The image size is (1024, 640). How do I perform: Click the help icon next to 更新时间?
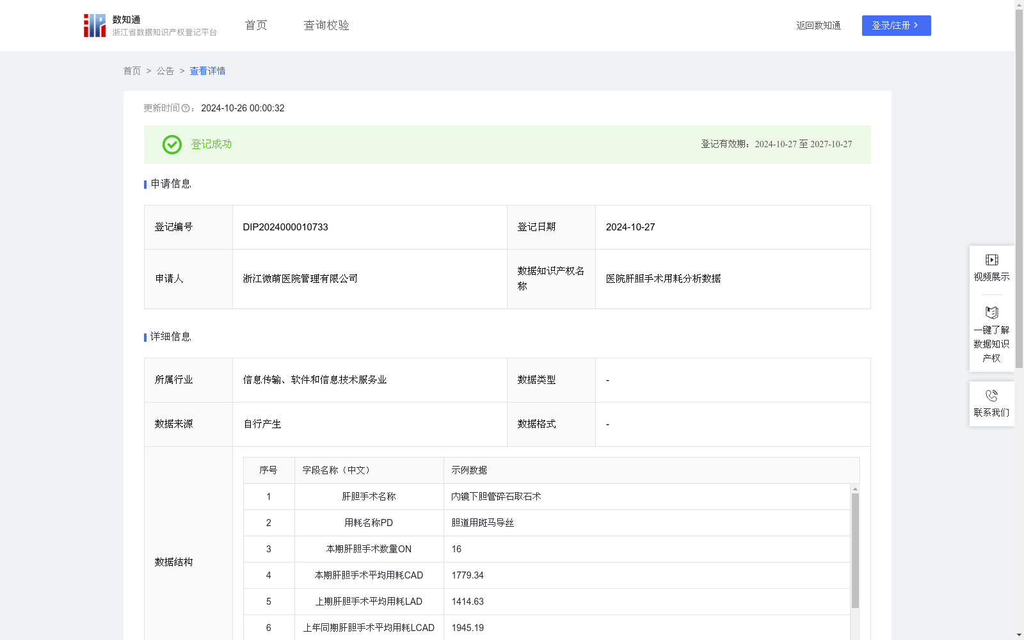pyautogui.click(x=186, y=109)
